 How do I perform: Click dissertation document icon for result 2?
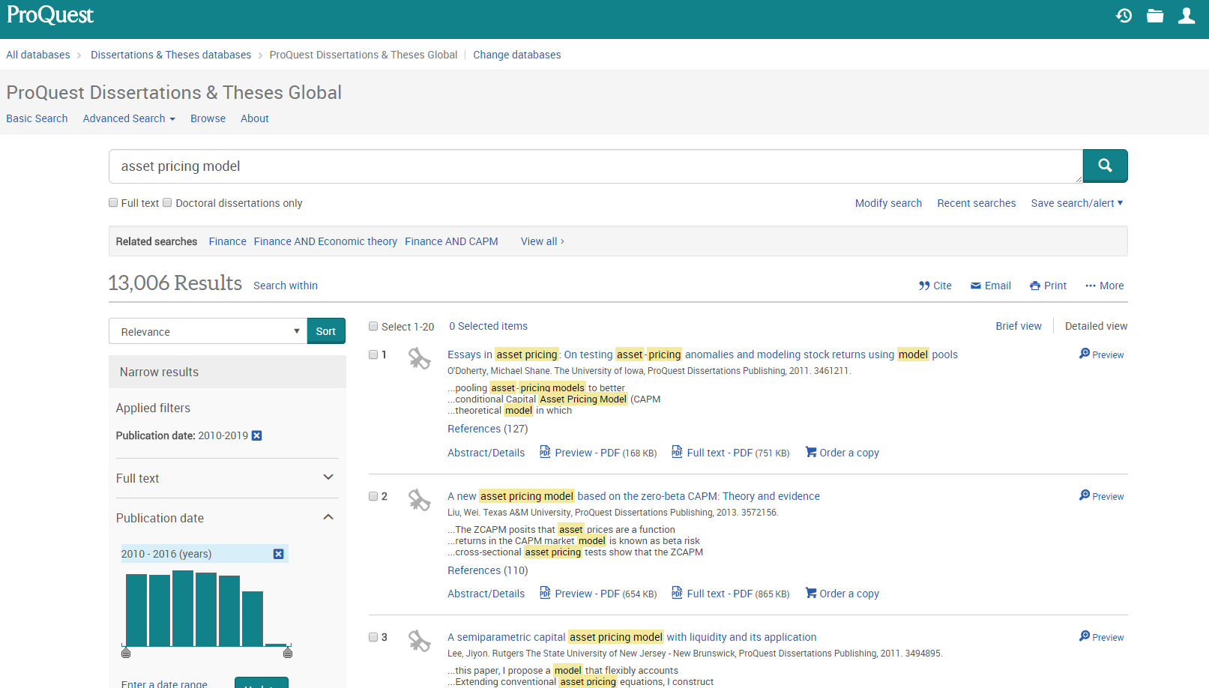click(x=420, y=500)
